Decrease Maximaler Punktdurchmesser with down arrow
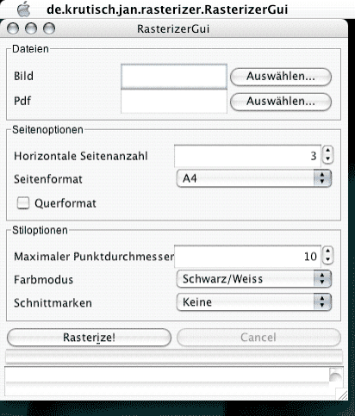 point(327,260)
